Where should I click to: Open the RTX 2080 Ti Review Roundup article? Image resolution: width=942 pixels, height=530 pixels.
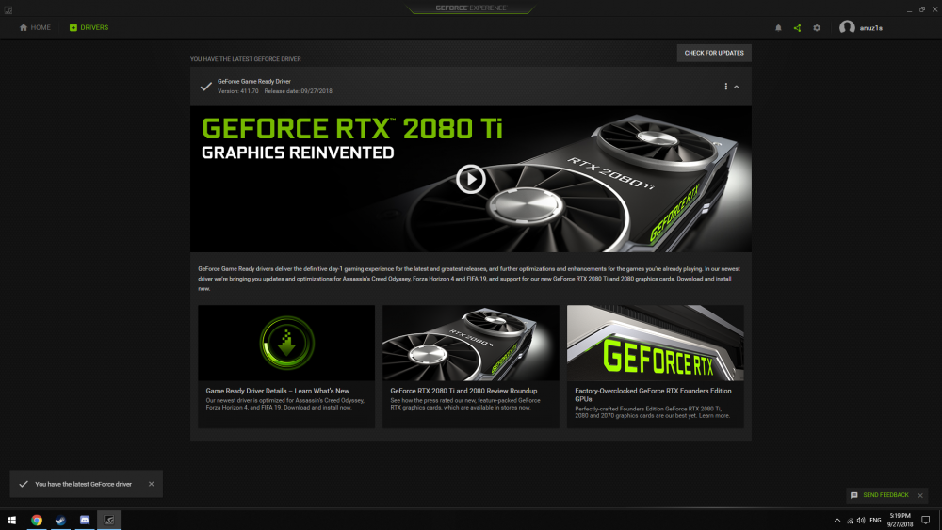tap(471, 367)
